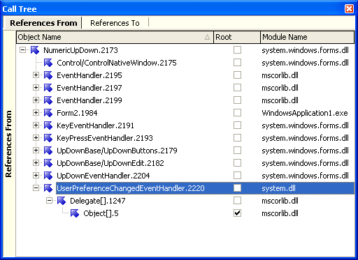The width and height of the screenshot is (358, 260).
Task: Expand the EventHandler.2195 node
Action: [36, 75]
